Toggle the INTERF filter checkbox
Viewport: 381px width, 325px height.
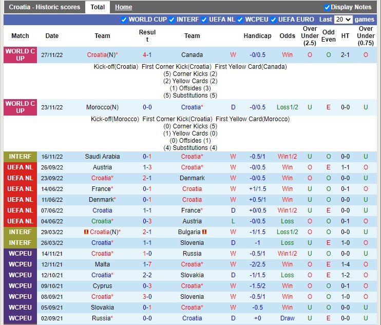click(x=172, y=20)
